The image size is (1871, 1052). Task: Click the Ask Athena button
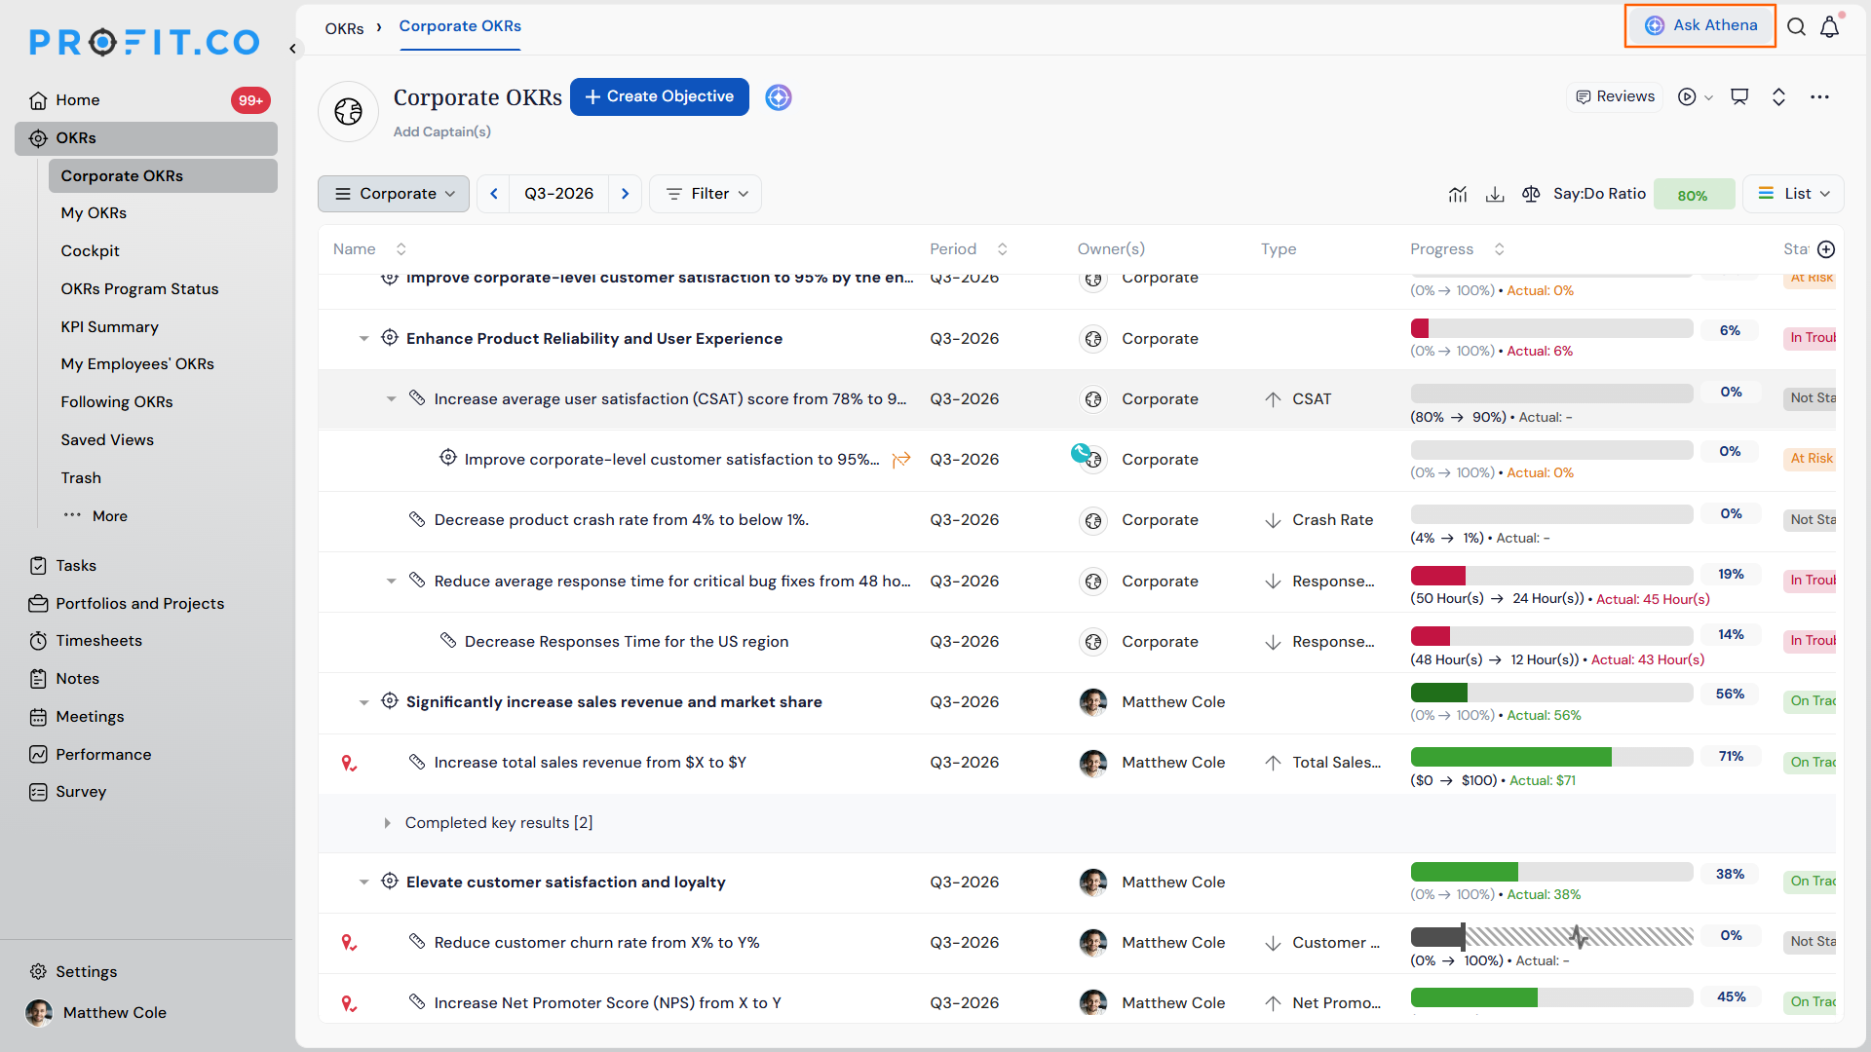point(1700,25)
